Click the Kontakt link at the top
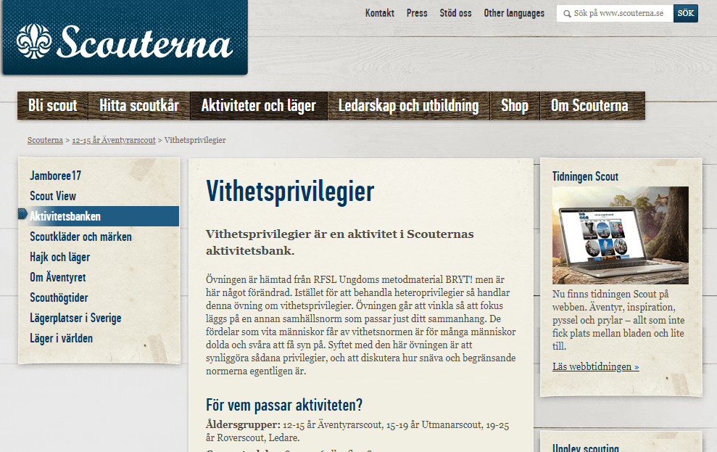Screen dimensions: 717x452 [380, 13]
